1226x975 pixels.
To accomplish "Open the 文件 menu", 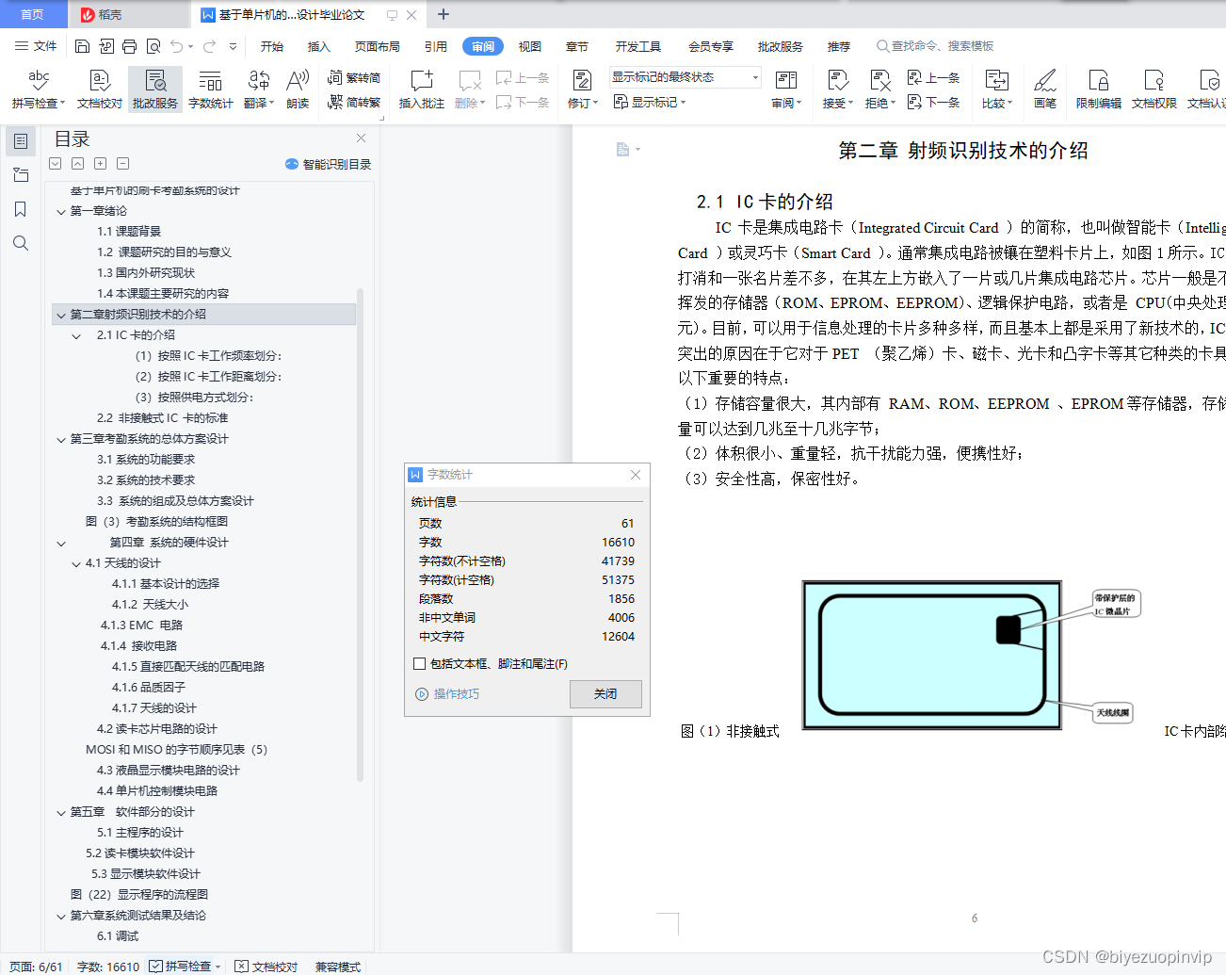I will coord(36,46).
